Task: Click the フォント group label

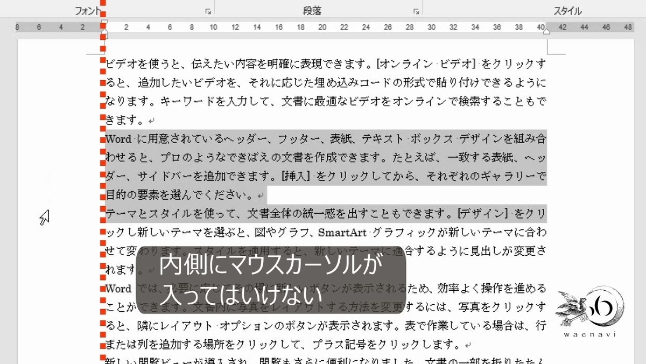Action: (x=88, y=11)
